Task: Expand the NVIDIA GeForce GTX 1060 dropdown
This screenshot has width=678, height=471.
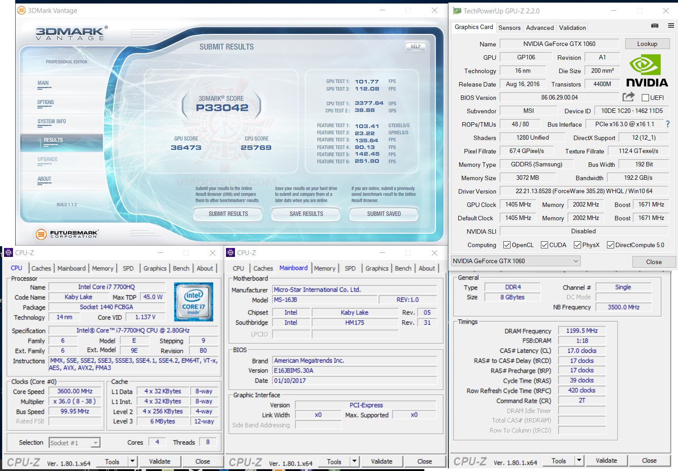Action: (x=576, y=261)
